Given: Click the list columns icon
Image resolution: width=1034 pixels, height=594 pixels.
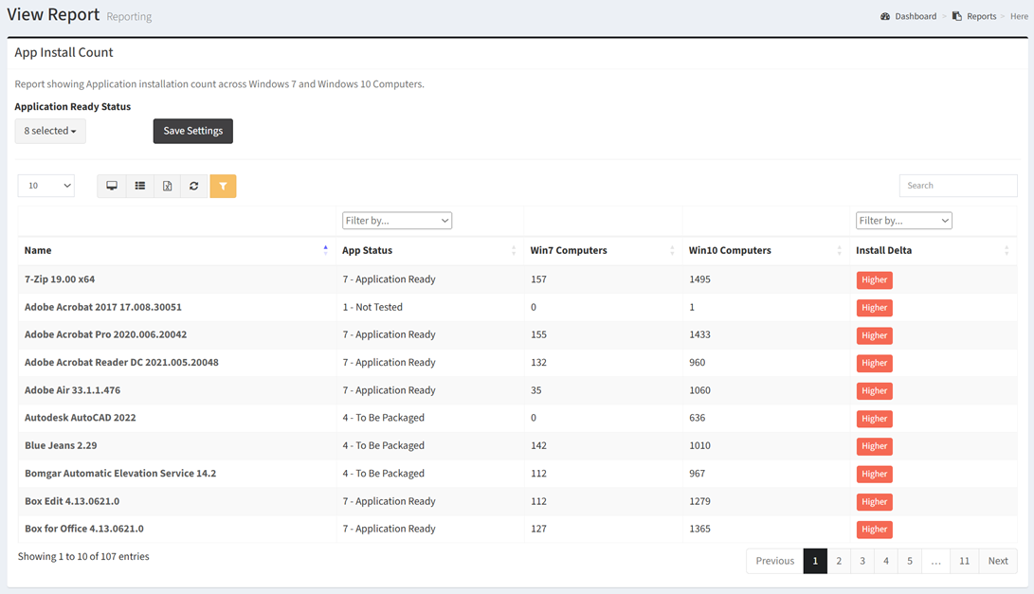Looking at the screenshot, I should click(139, 186).
